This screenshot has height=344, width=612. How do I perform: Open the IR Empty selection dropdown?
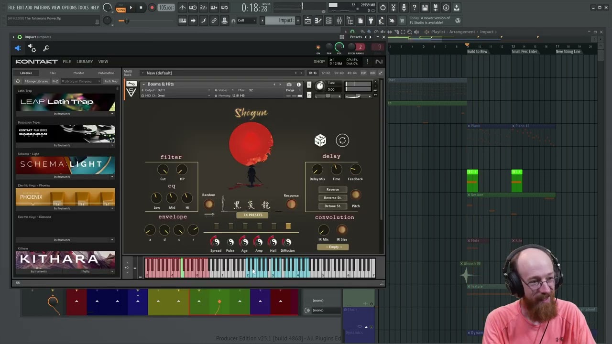pos(333,247)
